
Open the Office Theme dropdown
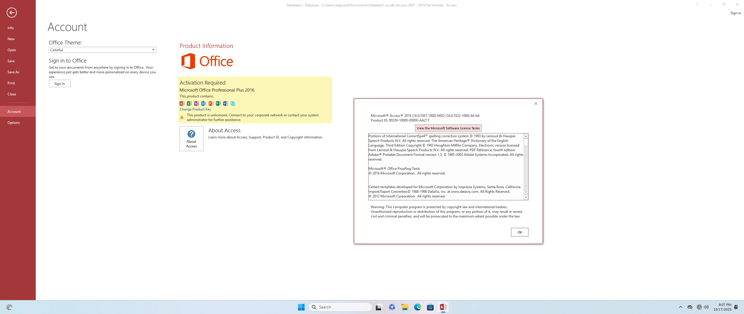tap(153, 50)
